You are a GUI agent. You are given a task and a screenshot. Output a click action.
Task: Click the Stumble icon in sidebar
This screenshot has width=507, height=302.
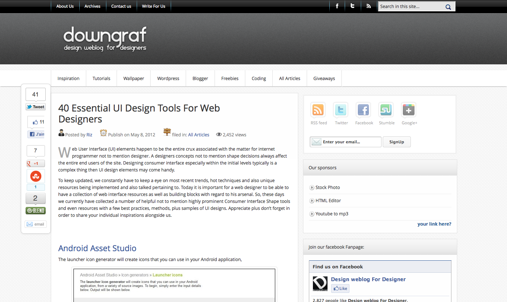[x=386, y=110]
